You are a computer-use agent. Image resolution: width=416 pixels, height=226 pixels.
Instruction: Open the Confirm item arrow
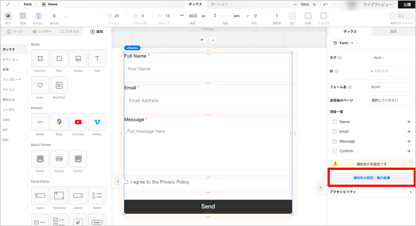point(409,151)
